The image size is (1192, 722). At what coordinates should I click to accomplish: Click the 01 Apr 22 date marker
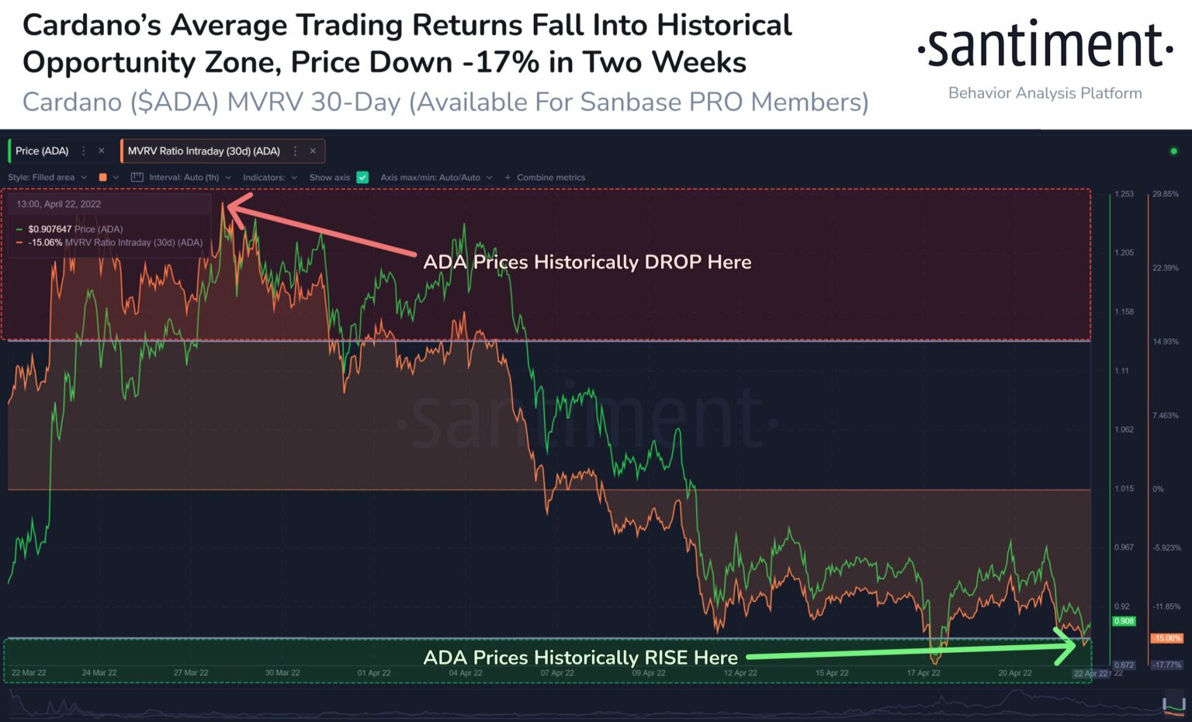[x=374, y=673]
